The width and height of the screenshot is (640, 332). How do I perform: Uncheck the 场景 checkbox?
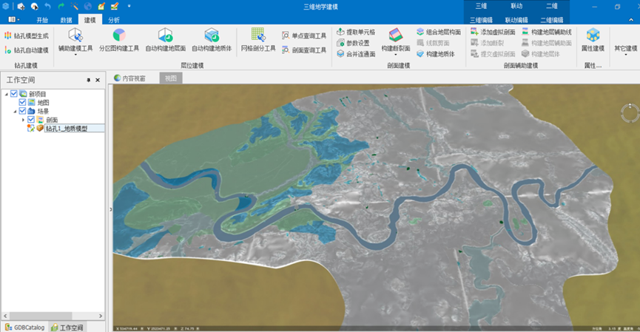click(x=22, y=111)
